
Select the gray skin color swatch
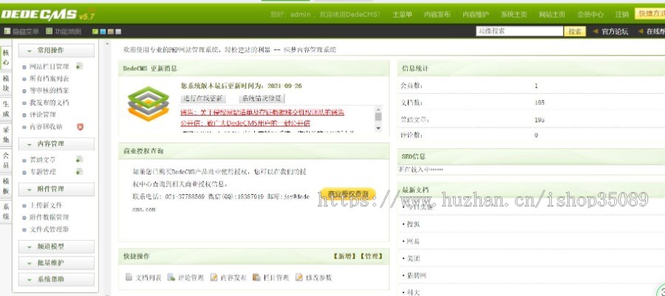[118, 32]
